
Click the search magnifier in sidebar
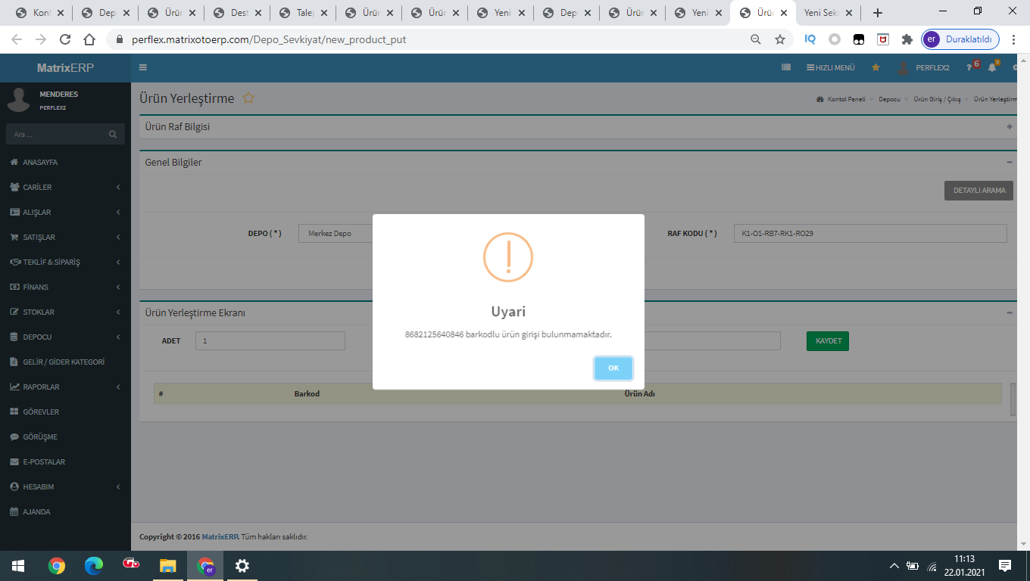pos(113,135)
